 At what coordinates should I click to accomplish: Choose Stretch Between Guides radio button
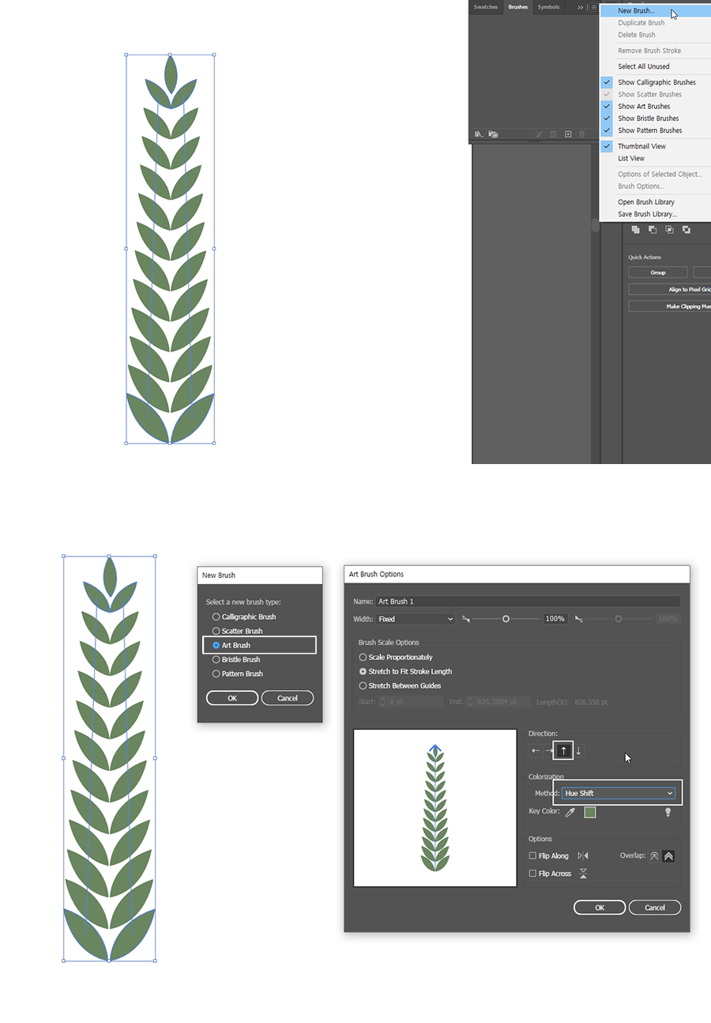pos(363,685)
